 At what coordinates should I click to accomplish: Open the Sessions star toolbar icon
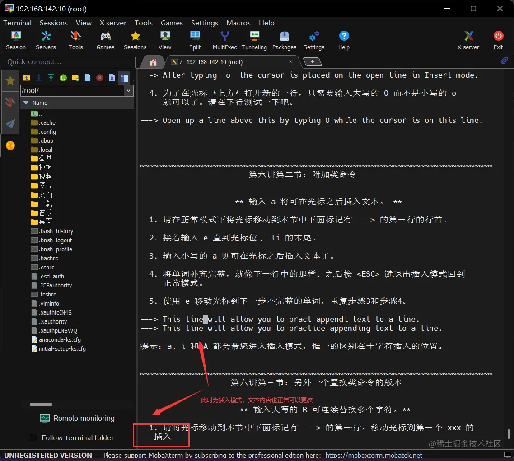(135, 40)
